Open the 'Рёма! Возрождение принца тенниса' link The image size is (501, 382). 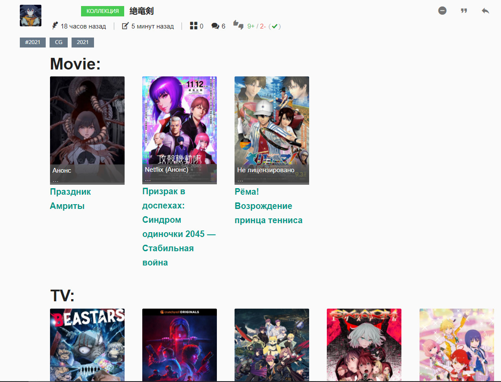click(x=268, y=206)
